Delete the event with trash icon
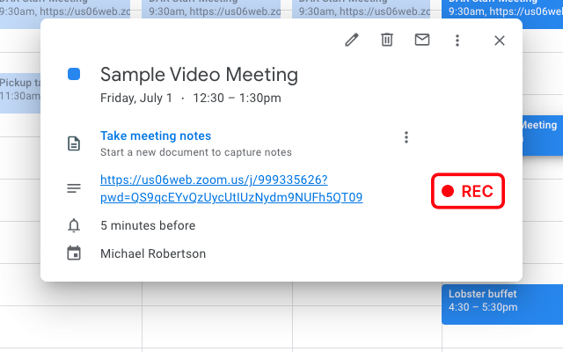 click(x=387, y=40)
